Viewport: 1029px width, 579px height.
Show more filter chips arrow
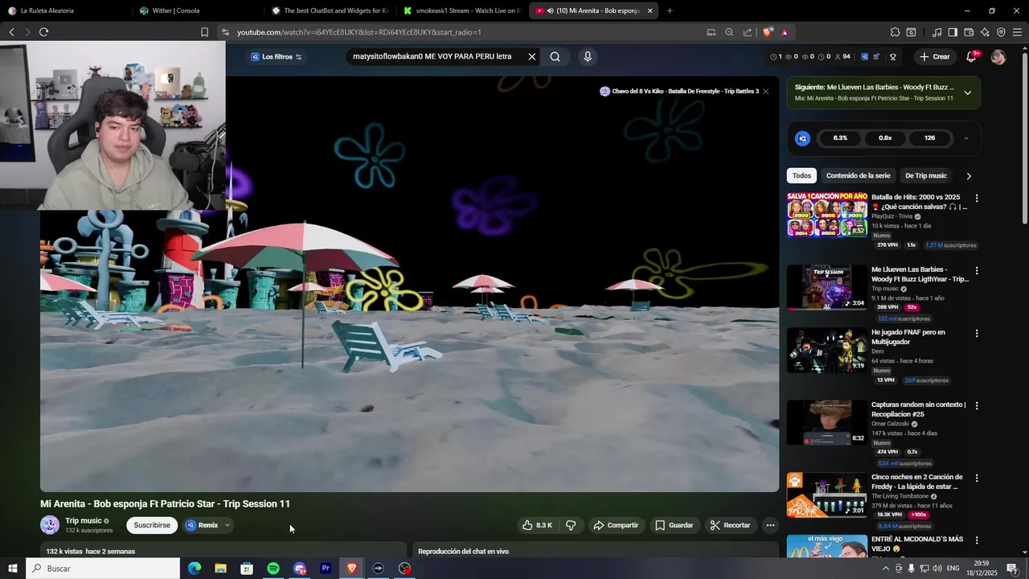tap(968, 175)
